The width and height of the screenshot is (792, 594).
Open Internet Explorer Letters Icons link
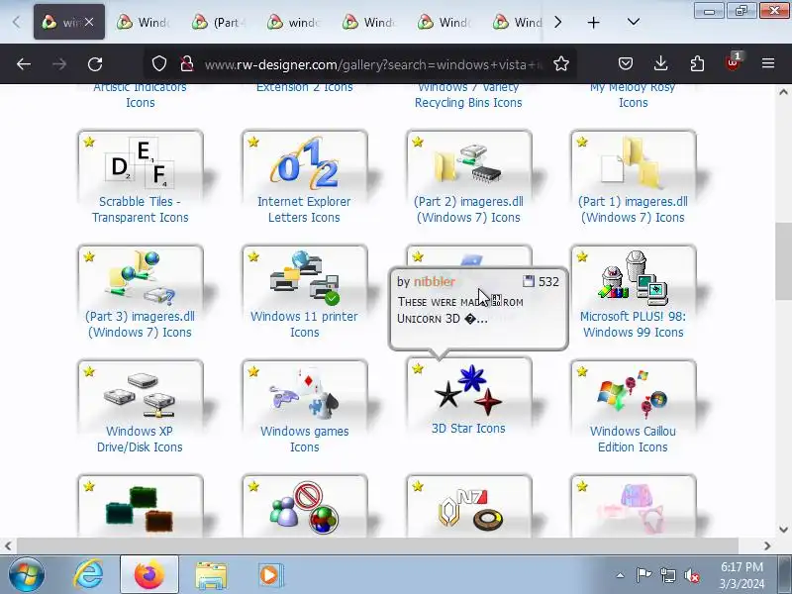click(x=304, y=210)
